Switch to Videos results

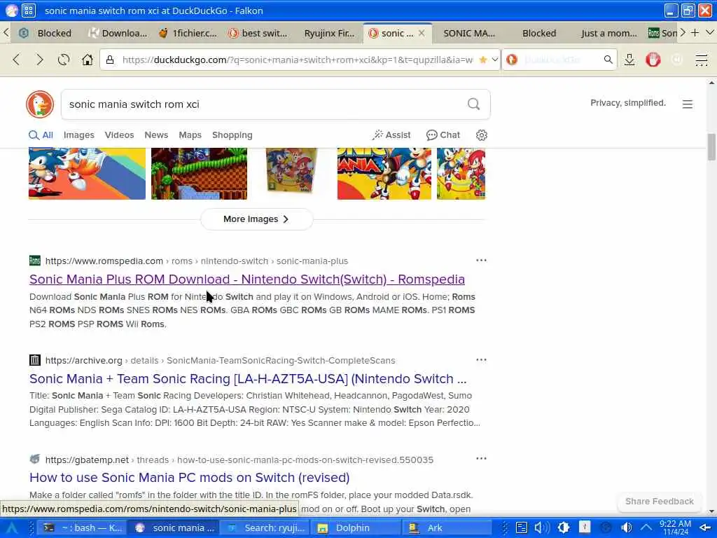click(119, 135)
